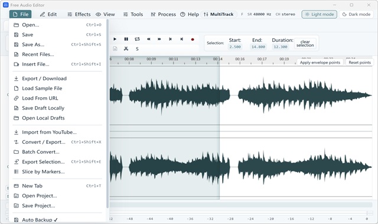The height and width of the screenshot is (224, 378).
Task: Click the selection Start value field
Action: point(235,47)
